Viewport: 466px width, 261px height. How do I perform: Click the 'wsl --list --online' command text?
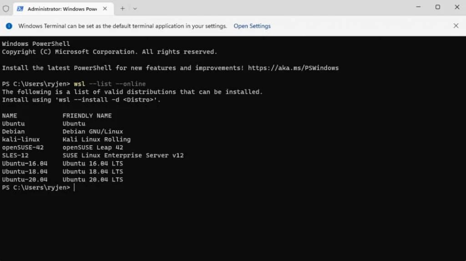pos(110,84)
